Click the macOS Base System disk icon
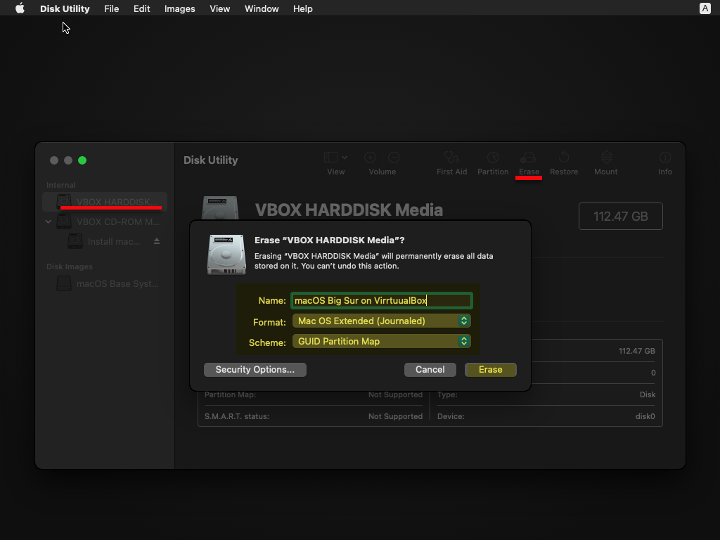The image size is (720, 540). (64, 283)
